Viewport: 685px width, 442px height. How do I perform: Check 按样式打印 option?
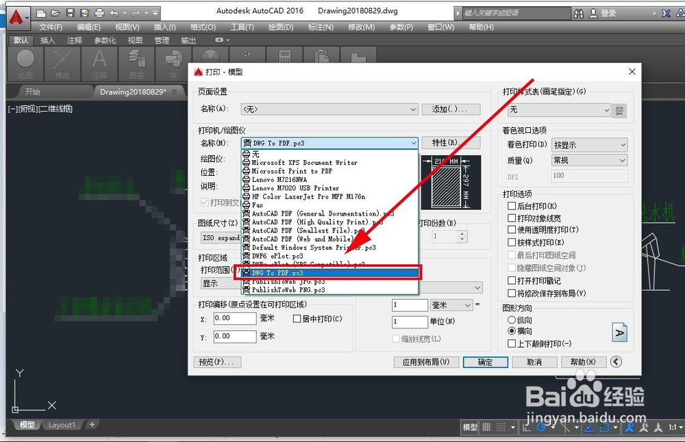tap(512, 242)
